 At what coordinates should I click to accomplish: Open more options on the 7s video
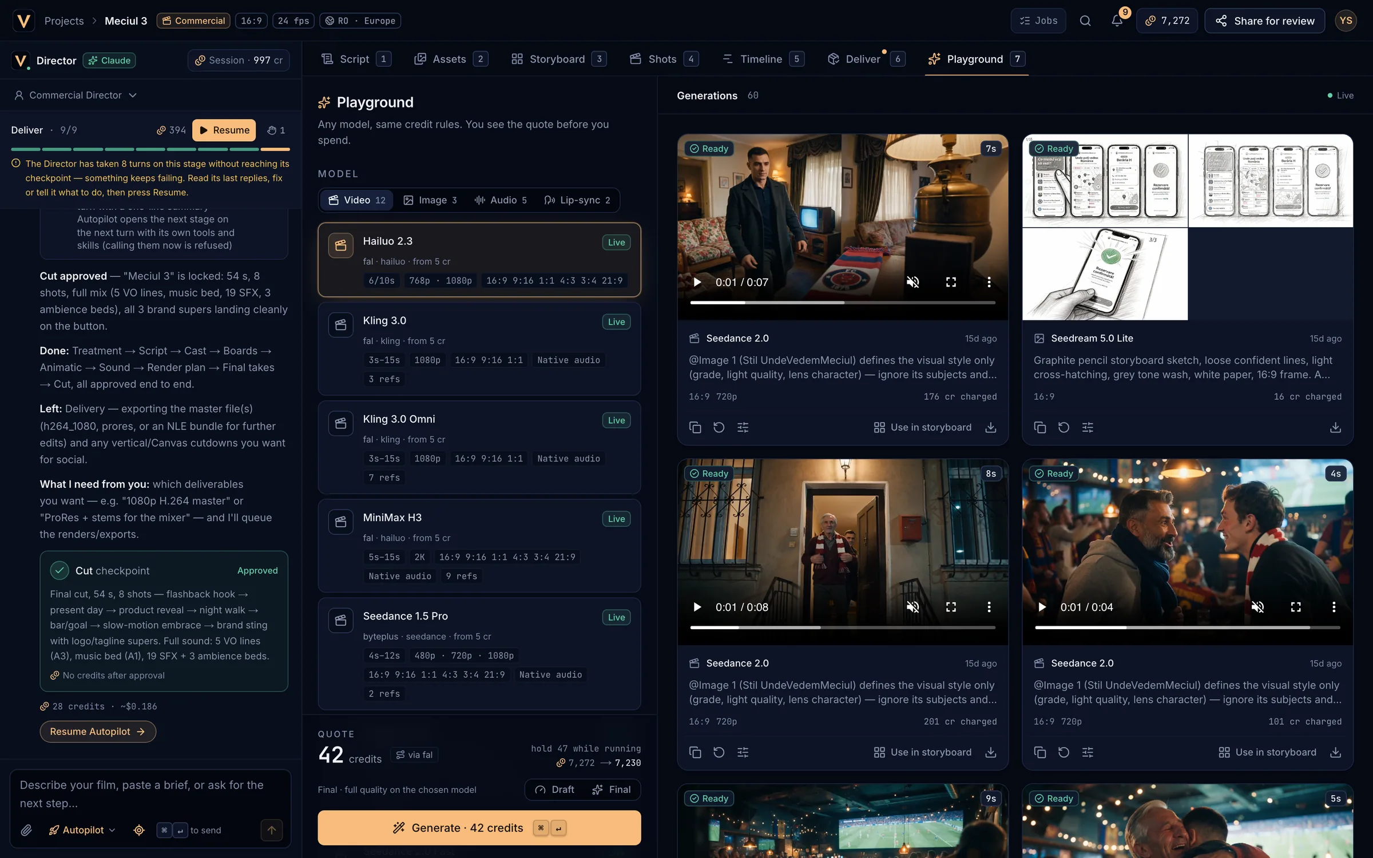[x=989, y=282]
